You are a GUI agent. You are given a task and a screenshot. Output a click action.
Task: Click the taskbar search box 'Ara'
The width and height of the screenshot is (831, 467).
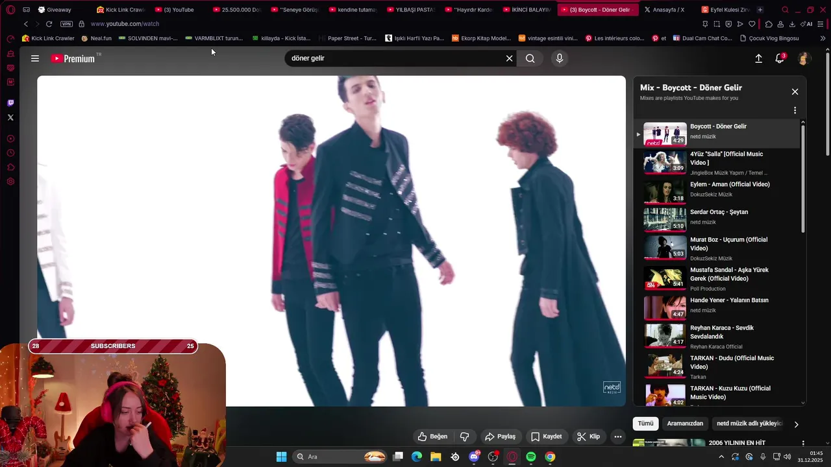tap(341, 457)
